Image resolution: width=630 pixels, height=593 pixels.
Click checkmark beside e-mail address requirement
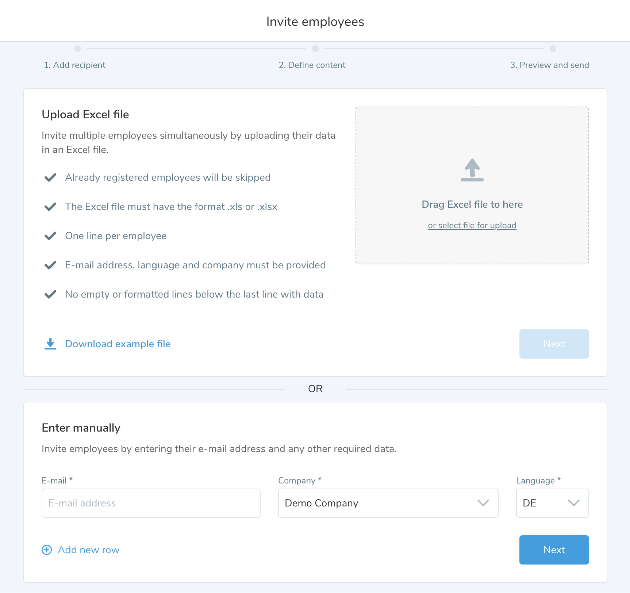tap(50, 265)
